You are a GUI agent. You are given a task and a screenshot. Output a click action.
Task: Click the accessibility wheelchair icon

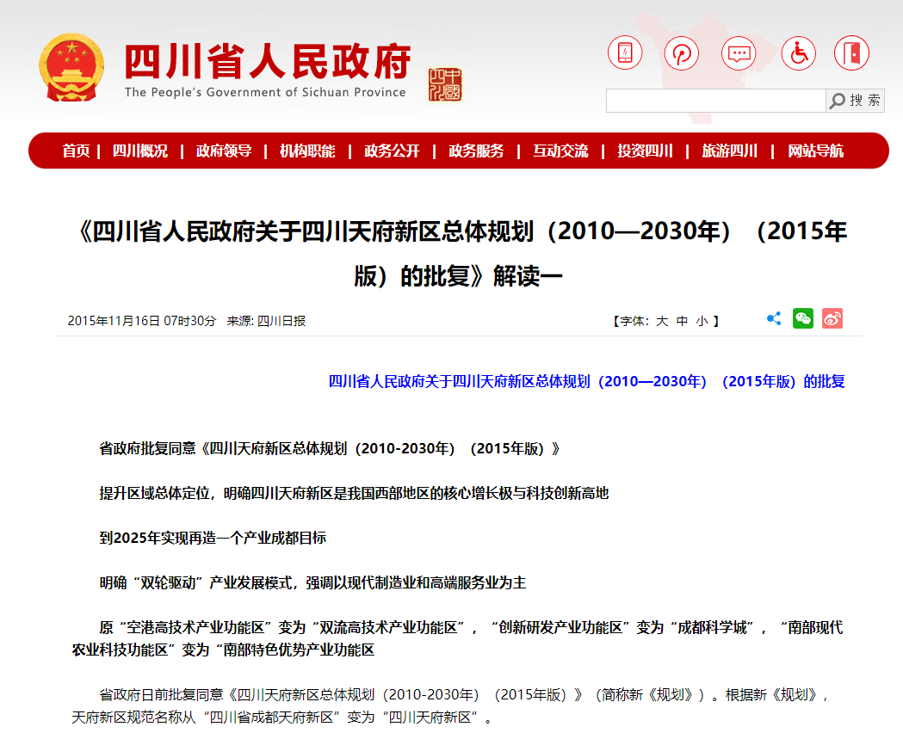[798, 52]
